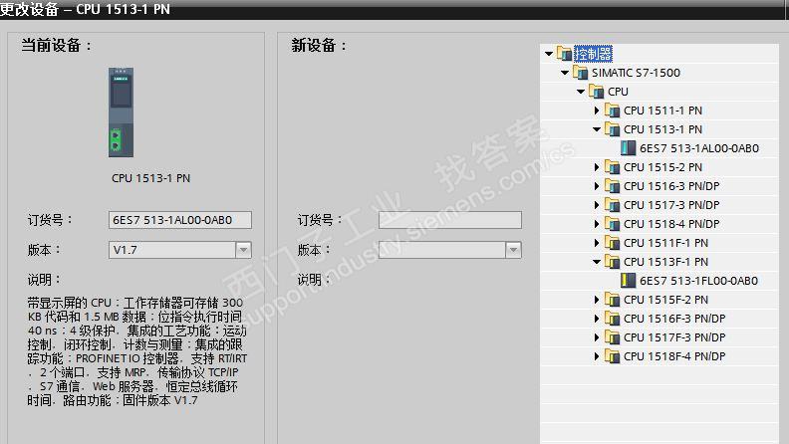
Task: Open the current device 版本 V1.7 dropdown
Action: click(x=243, y=250)
